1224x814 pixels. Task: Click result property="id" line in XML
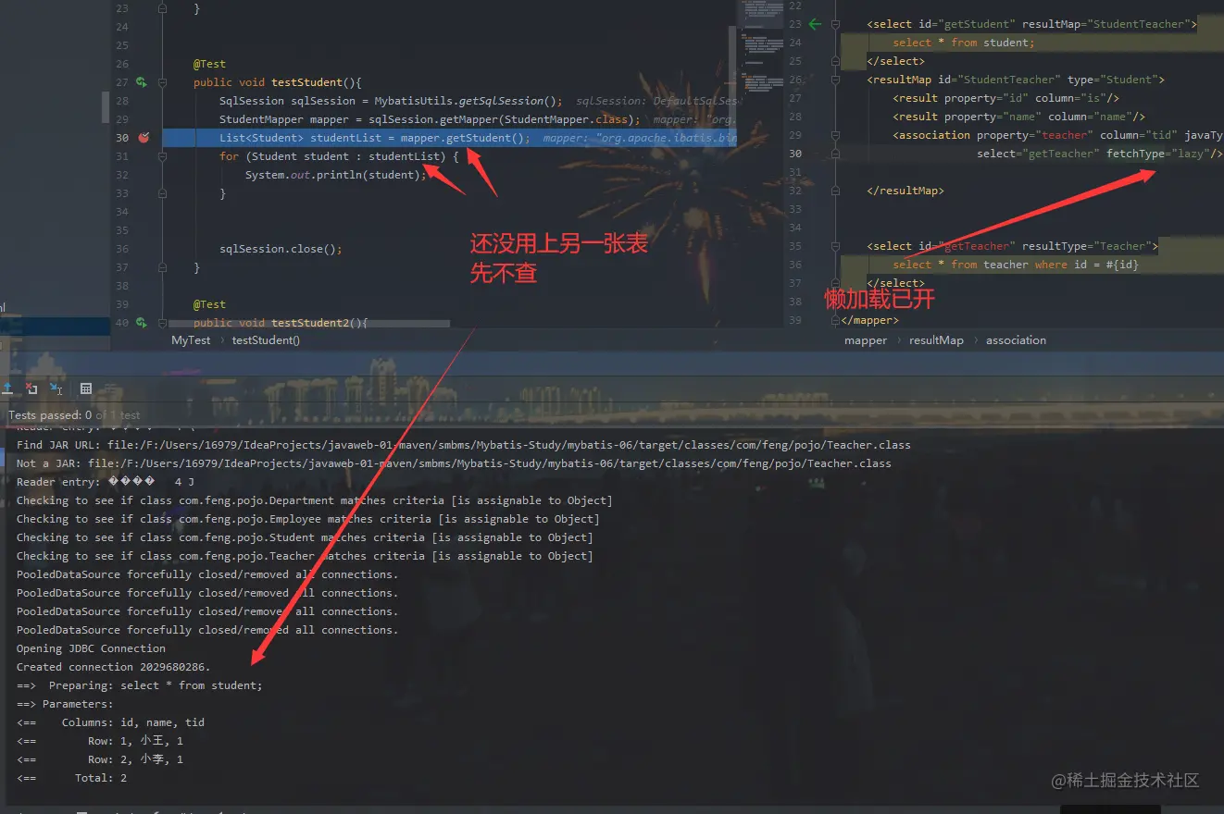coord(1007,98)
